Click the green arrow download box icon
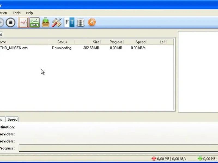The image size is (218, 163). pos(46,22)
